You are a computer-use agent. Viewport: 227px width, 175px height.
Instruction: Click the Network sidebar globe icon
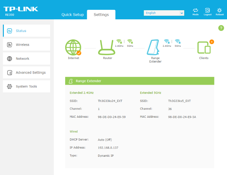[x=9, y=59]
